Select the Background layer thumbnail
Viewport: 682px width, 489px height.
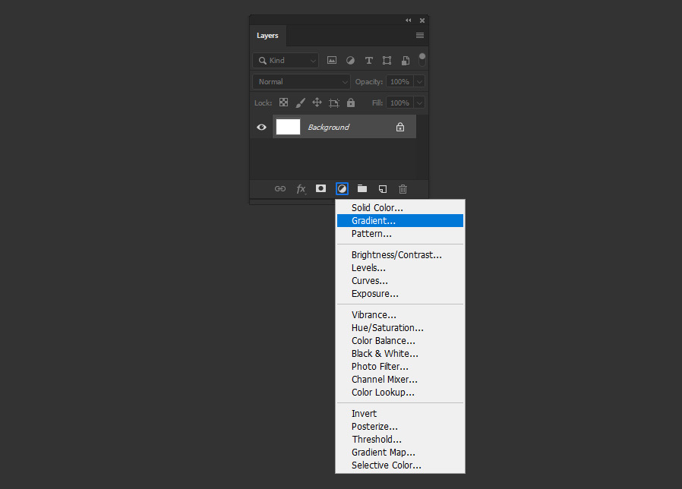click(x=288, y=127)
